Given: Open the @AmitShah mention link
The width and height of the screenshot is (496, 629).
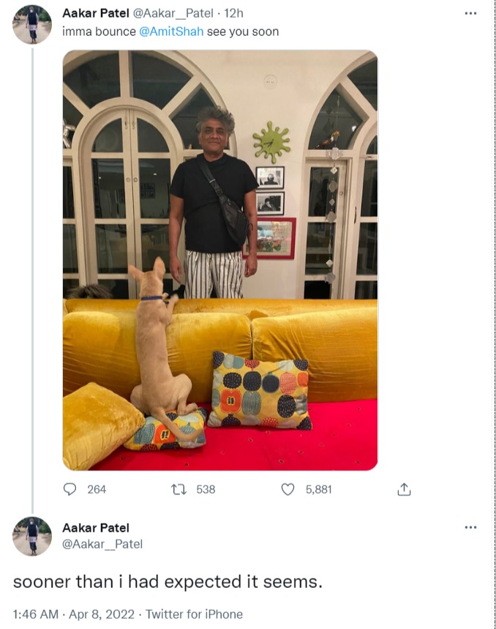Looking at the screenshot, I should [x=171, y=31].
